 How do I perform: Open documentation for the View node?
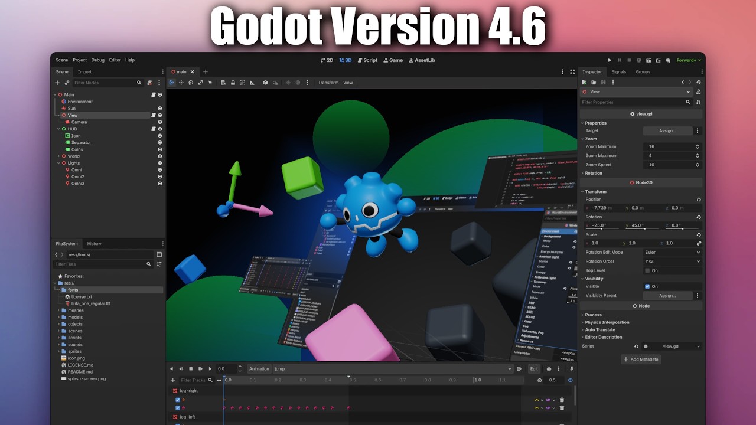[x=699, y=92]
